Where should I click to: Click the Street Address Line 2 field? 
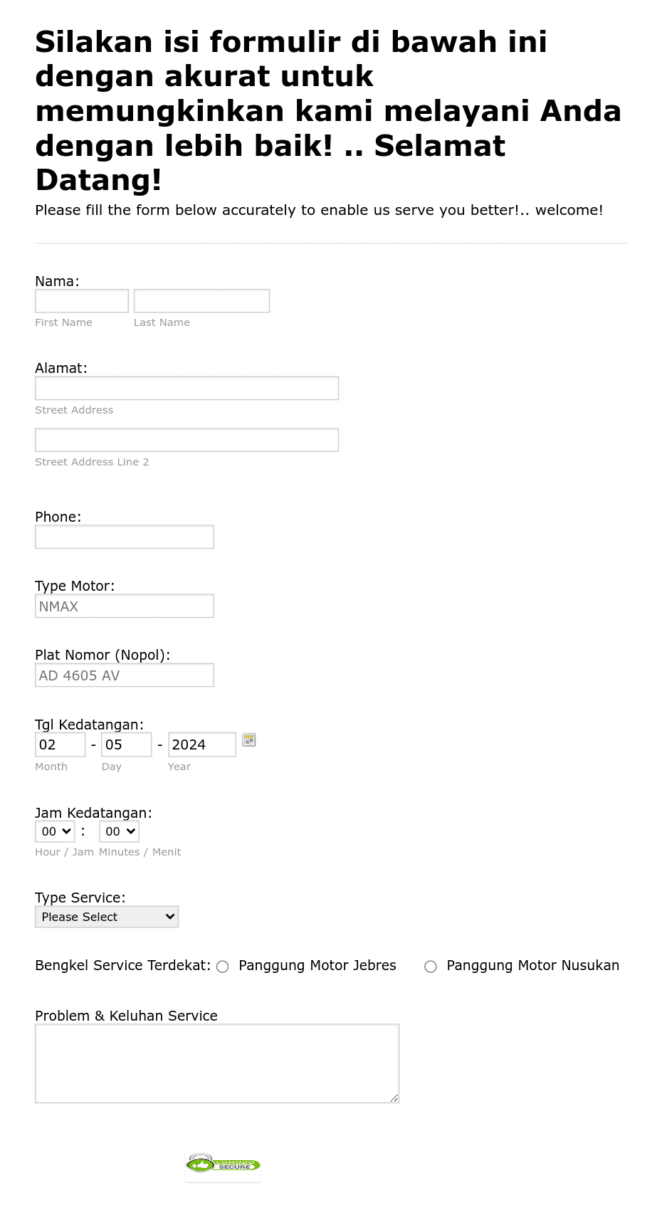[186, 439]
